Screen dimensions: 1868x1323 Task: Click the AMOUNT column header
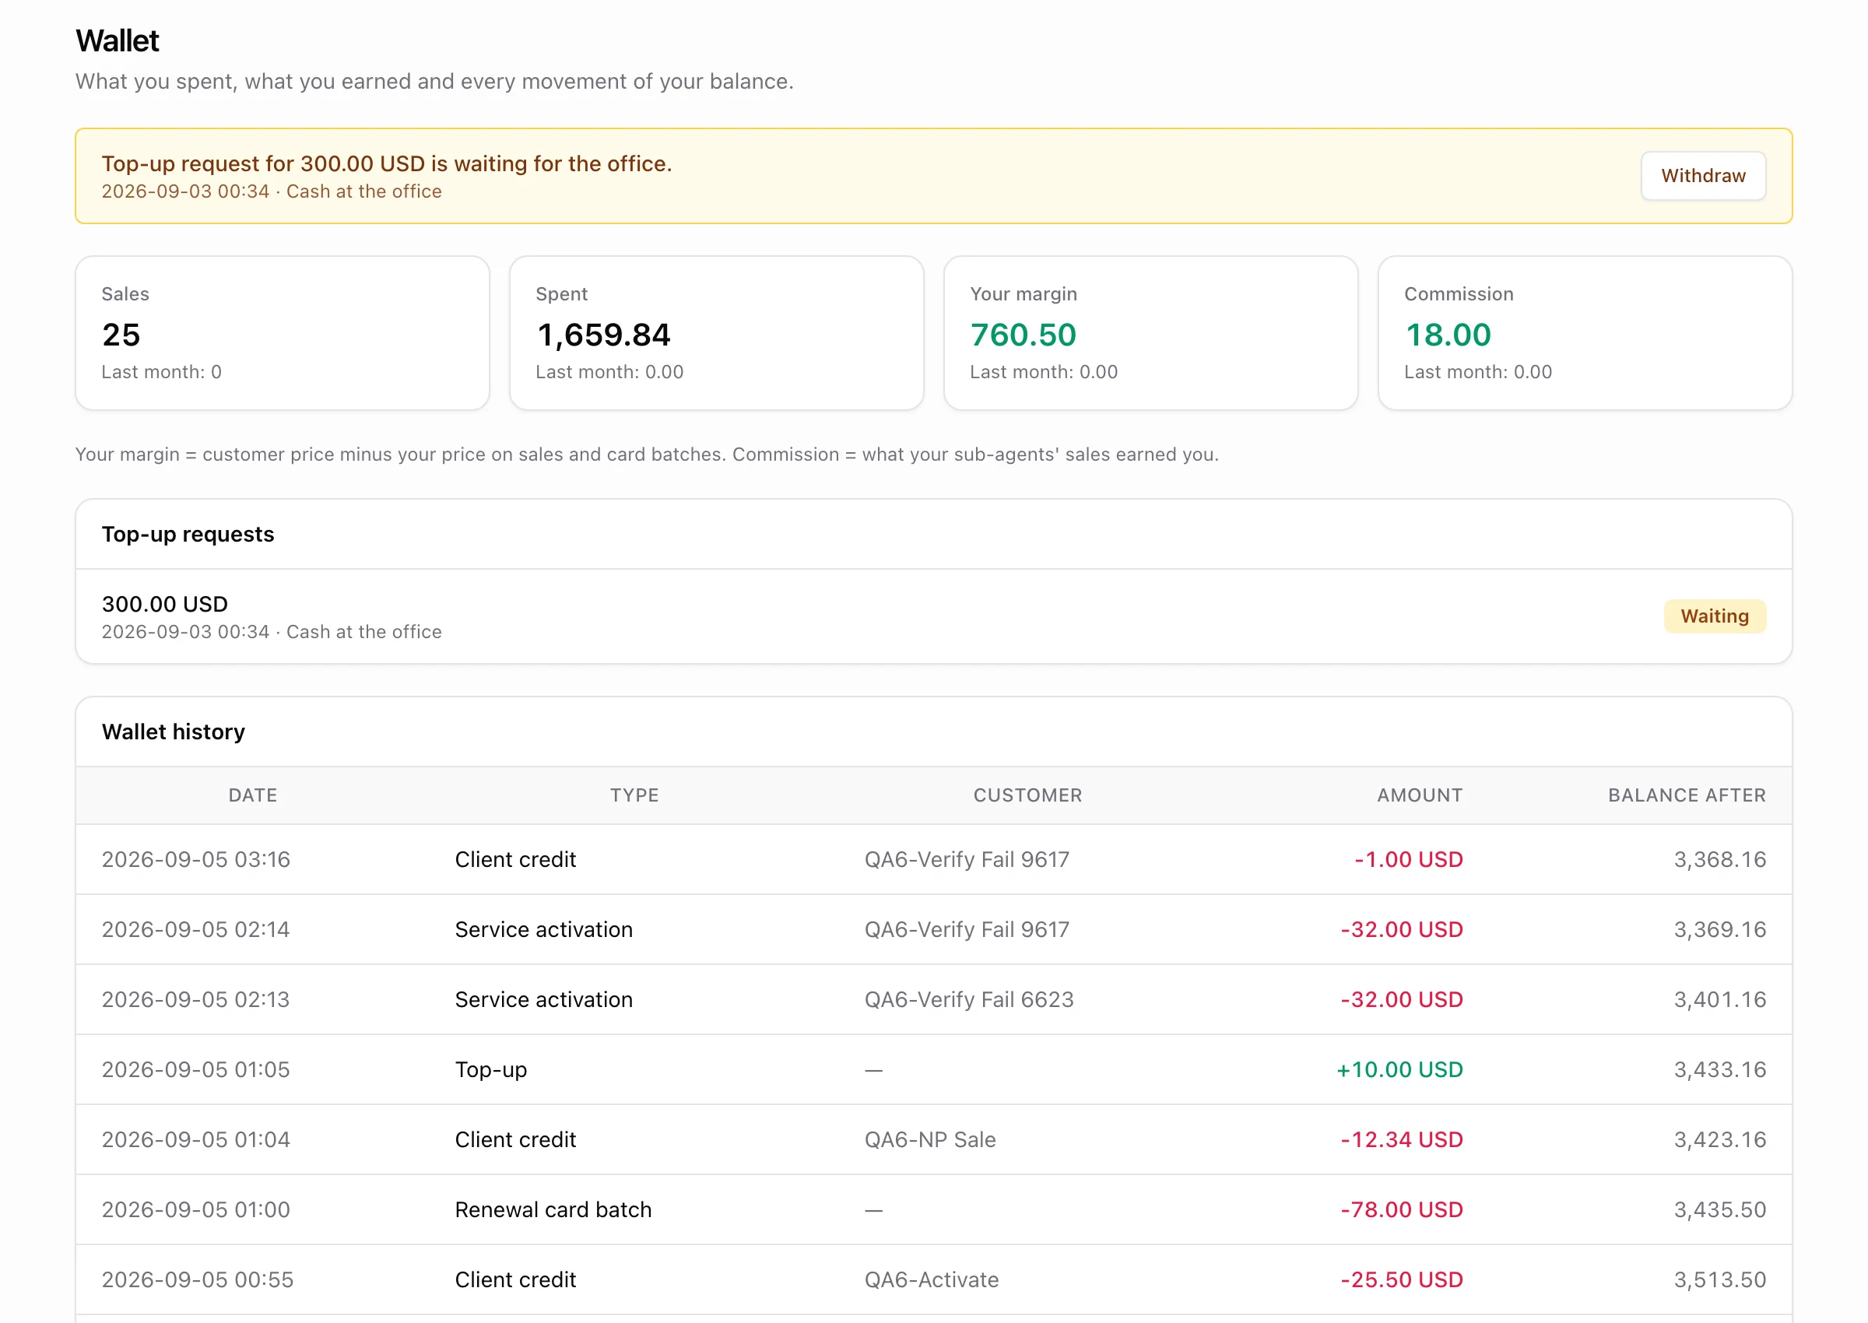pos(1419,795)
